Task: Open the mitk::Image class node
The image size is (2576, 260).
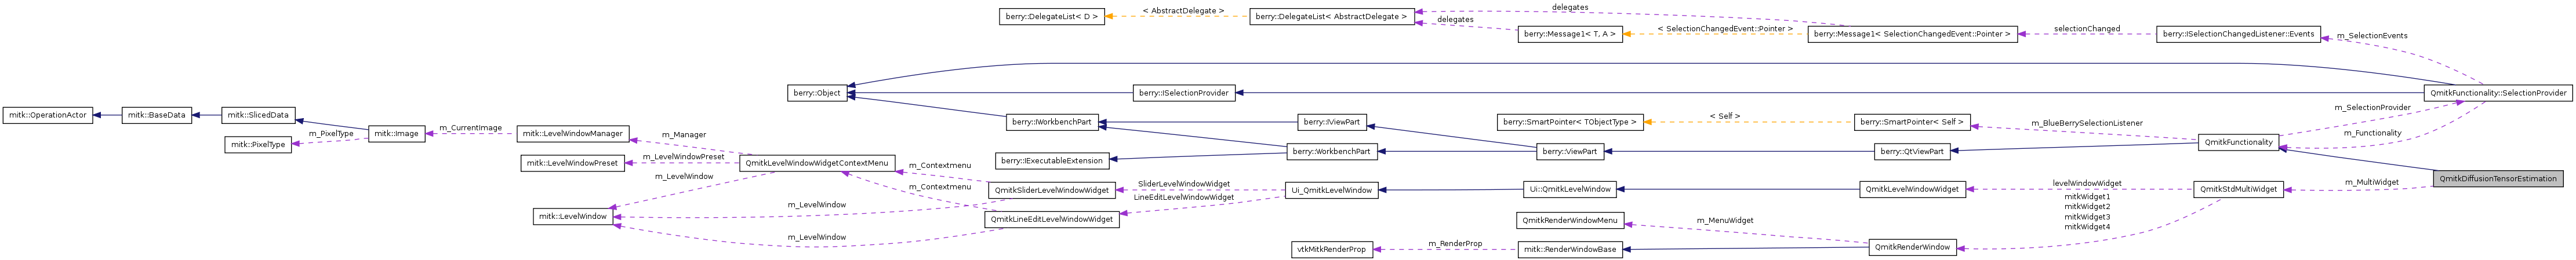Action: 397,134
